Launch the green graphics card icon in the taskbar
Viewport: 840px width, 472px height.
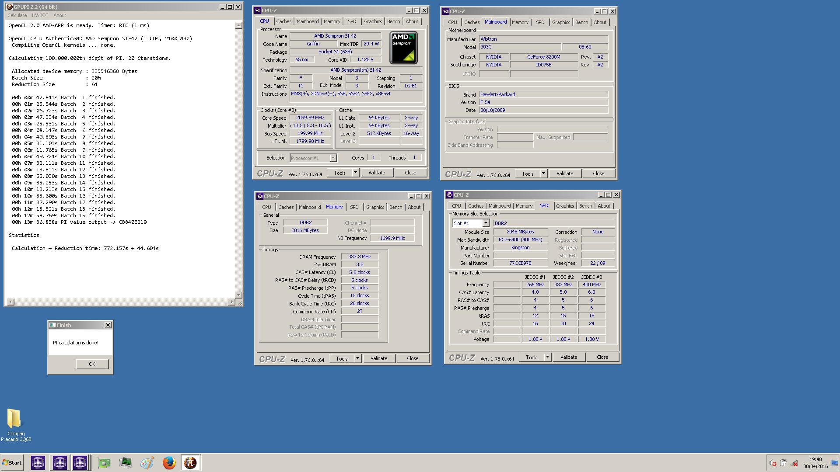(104, 463)
